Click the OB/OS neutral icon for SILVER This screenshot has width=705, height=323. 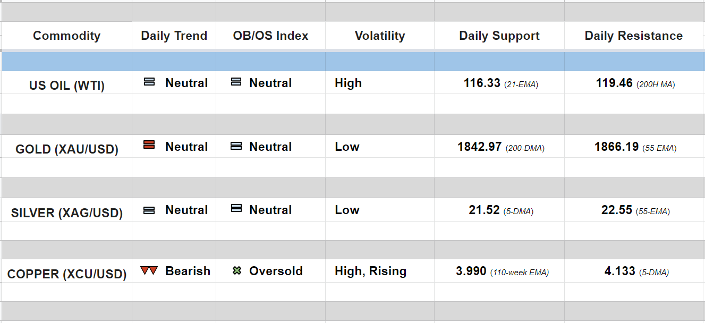point(236,209)
